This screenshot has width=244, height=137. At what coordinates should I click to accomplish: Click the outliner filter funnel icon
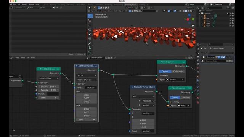click(x=228, y=8)
